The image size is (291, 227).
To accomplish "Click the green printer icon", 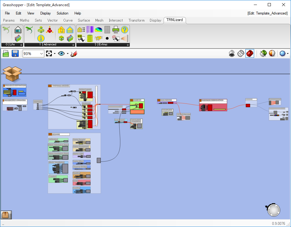I will [x=116, y=30].
